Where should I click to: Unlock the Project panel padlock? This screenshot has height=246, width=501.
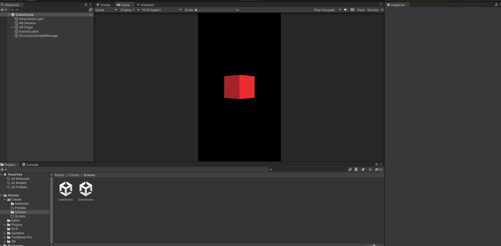point(376,164)
